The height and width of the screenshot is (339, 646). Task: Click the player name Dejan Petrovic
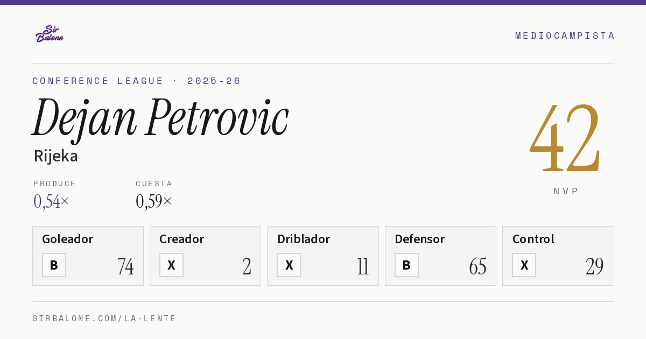160,118
